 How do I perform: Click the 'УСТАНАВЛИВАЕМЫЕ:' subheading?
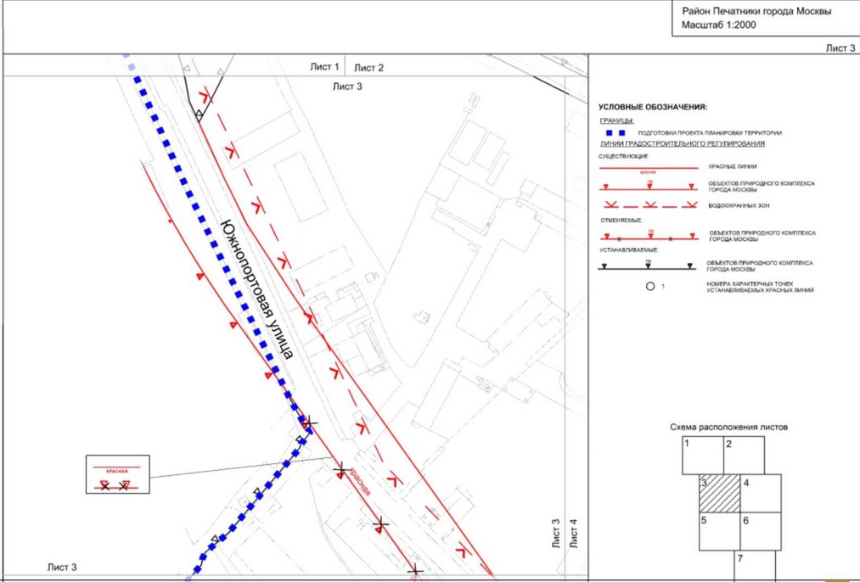(x=628, y=250)
